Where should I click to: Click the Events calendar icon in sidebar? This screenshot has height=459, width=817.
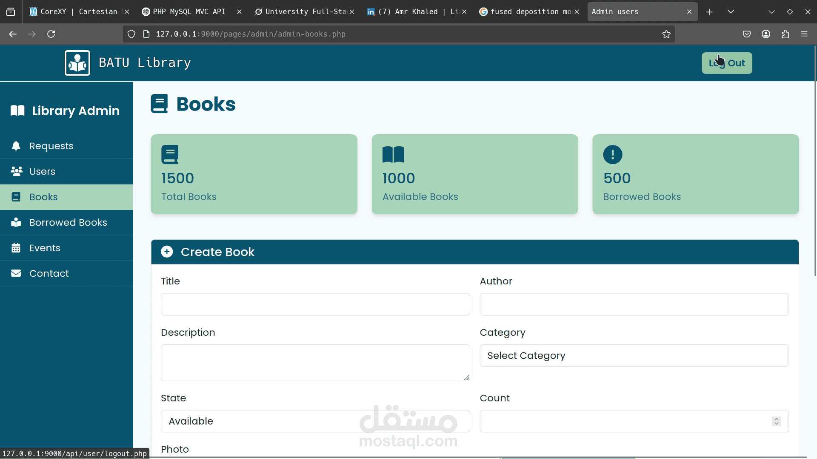click(x=16, y=248)
